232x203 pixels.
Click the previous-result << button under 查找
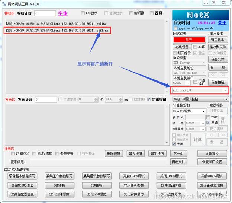213,75
